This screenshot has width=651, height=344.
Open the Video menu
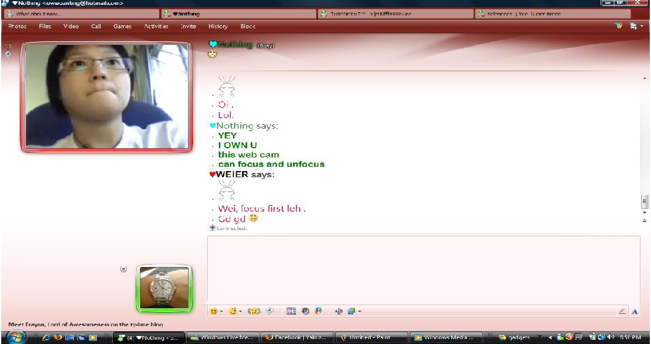71,26
